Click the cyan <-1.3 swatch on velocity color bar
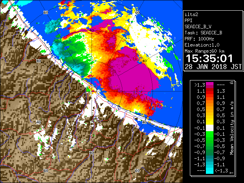The width and height of the screenshot is (244, 183). [210, 171]
